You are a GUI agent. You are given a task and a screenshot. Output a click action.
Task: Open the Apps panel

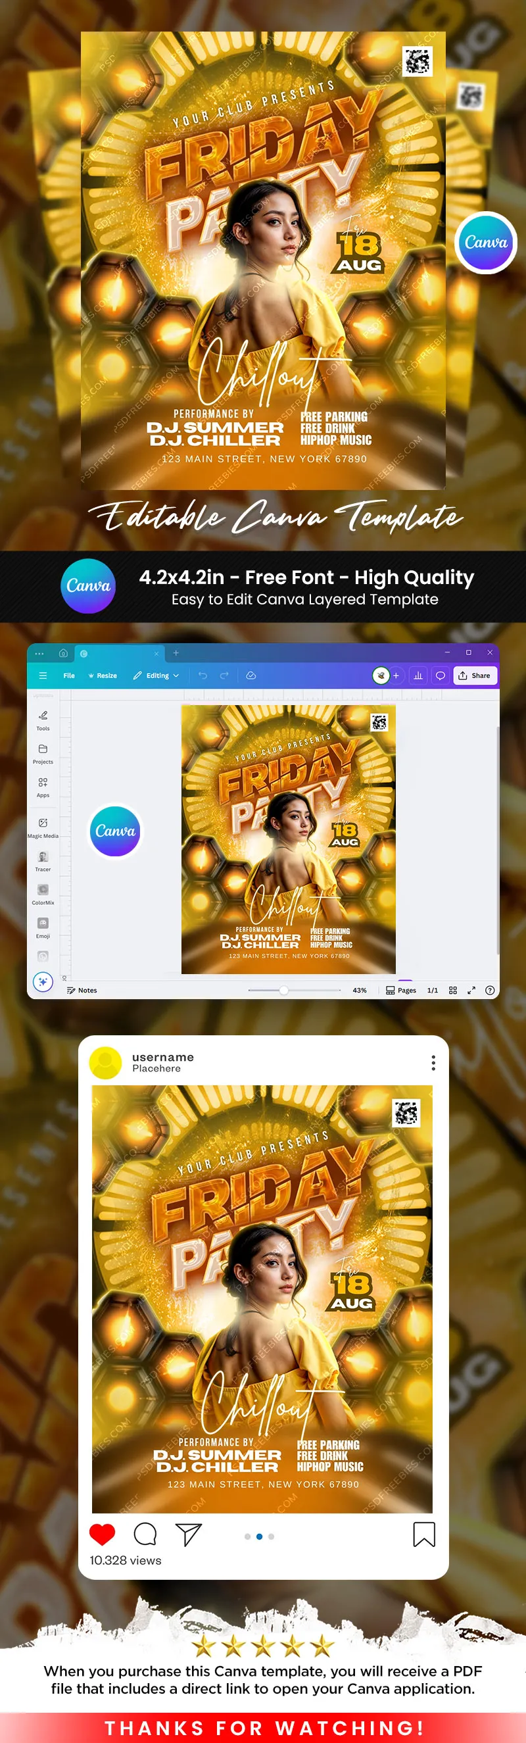[43, 786]
